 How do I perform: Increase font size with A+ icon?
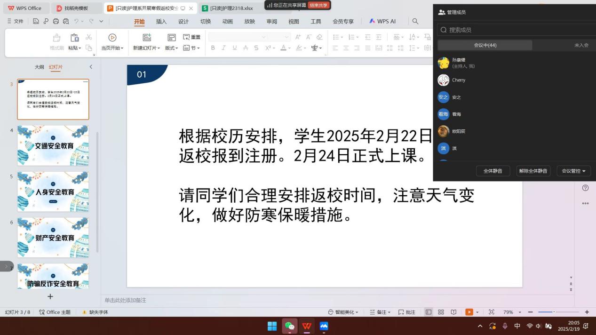click(298, 37)
